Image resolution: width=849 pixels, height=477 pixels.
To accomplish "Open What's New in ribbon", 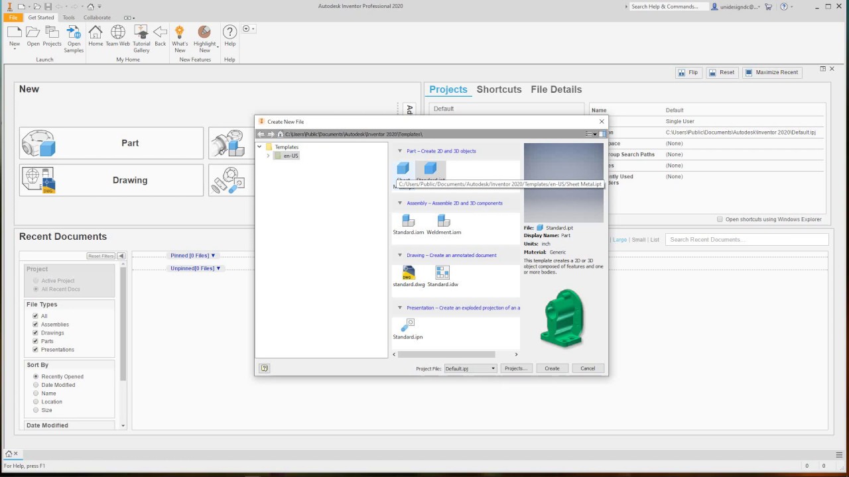I will 180,38.
